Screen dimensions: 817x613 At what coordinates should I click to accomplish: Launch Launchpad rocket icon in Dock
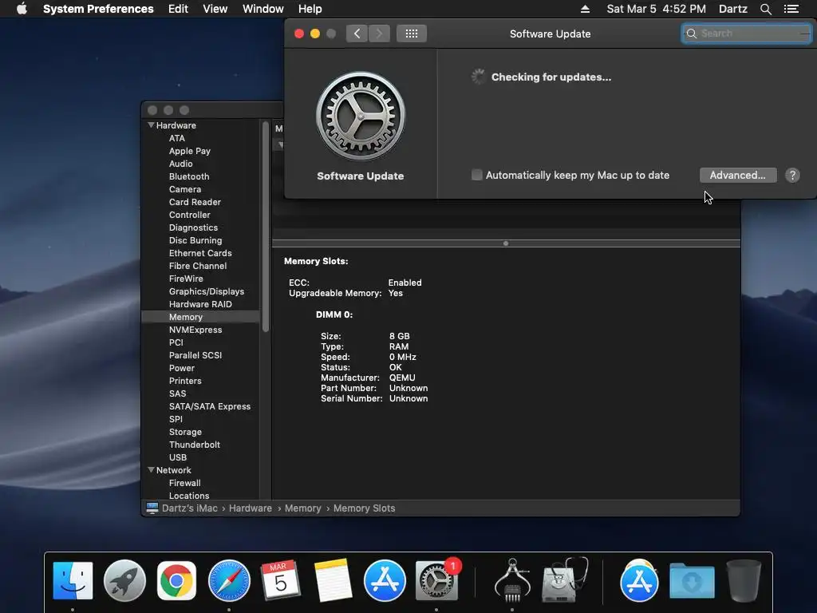pos(124,580)
